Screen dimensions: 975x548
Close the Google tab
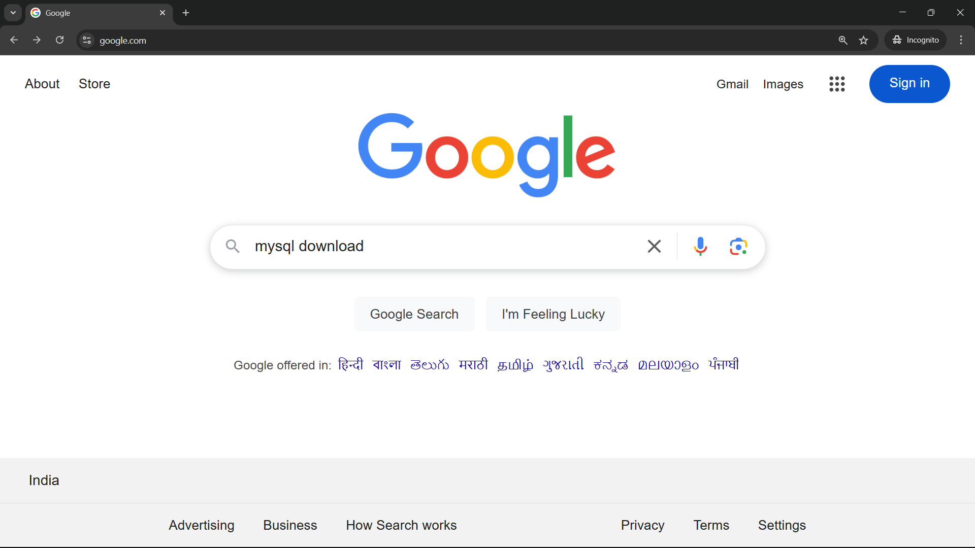[x=162, y=13]
